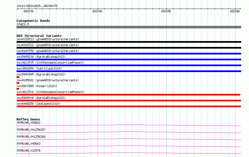Click the red bar for nsv6448259
Screen dimensions: 249x157
pos(129,106)
